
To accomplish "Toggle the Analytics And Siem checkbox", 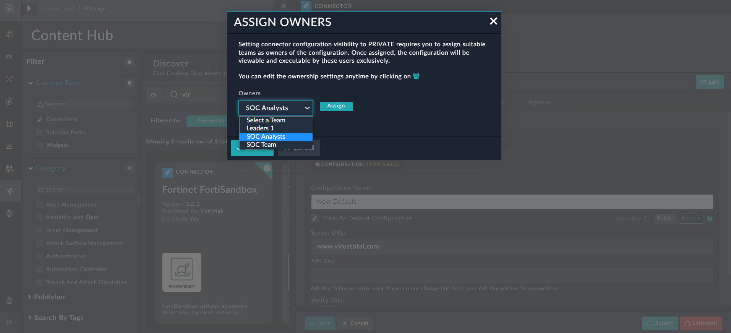I will pyautogui.click(x=39, y=217).
